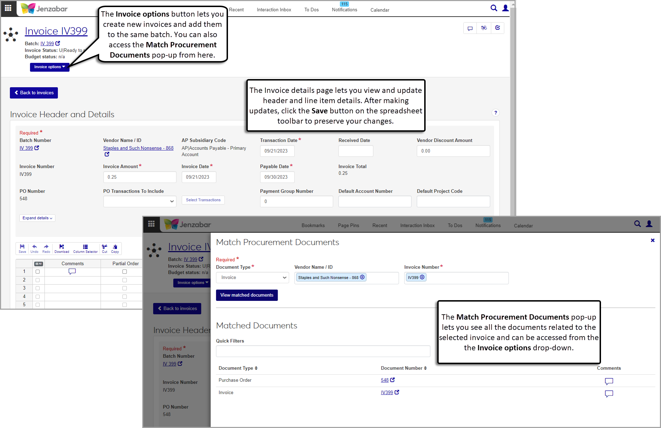The height and width of the screenshot is (428, 661).
Task: Click the search magnifier in the pop-up window header
Action: click(637, 224)
